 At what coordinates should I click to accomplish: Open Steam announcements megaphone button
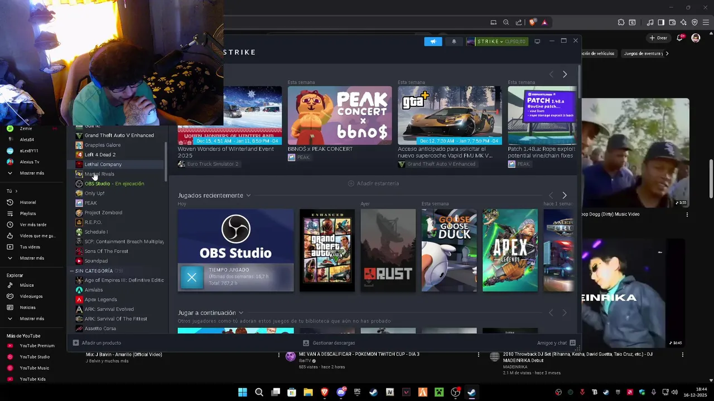[433, 41]
